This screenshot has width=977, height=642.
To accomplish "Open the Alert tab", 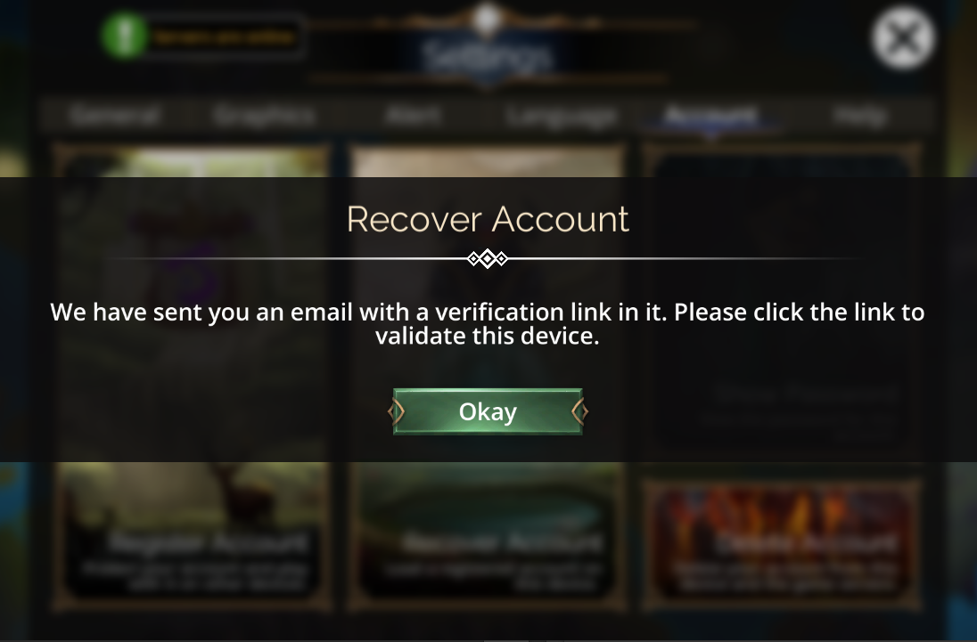I will (413, 115).
